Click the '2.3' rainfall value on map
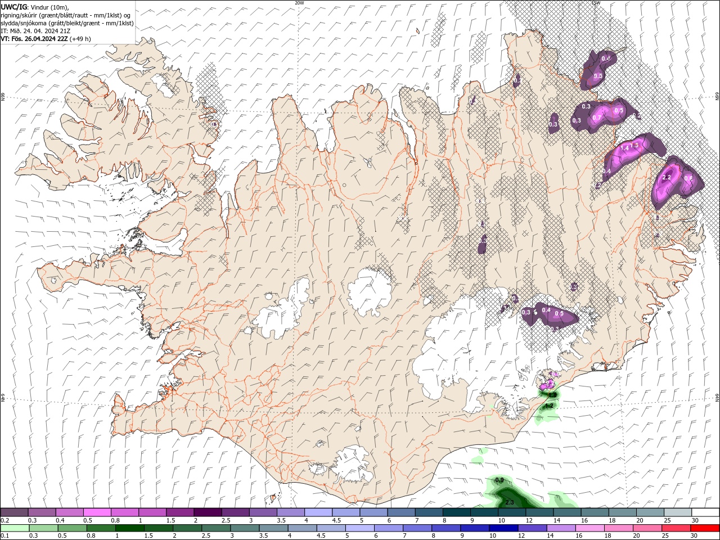720x540 pixels. click(510, 502)
